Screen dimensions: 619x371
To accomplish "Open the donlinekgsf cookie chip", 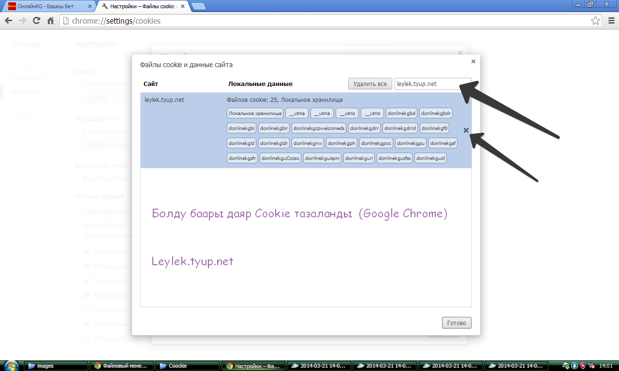I will [443, 143].
